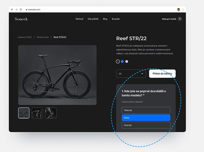
Task: Choose the blue color swatch
Action: [x=122, y=62]
